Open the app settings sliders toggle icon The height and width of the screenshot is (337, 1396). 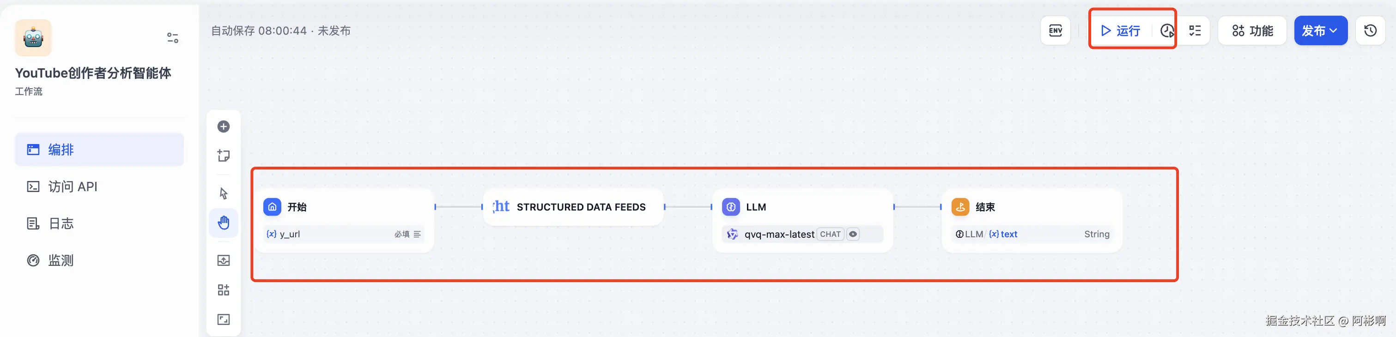click(172, 38)
